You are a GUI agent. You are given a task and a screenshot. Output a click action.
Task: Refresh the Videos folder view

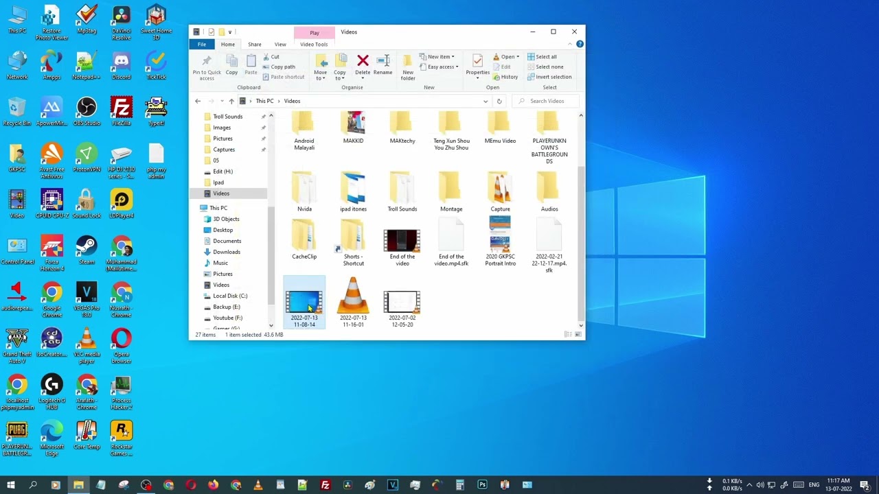pos(499,101)
